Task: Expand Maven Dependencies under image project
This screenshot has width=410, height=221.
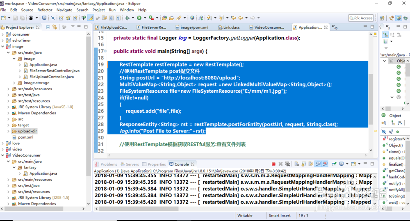Action: (x=8, y=113)
